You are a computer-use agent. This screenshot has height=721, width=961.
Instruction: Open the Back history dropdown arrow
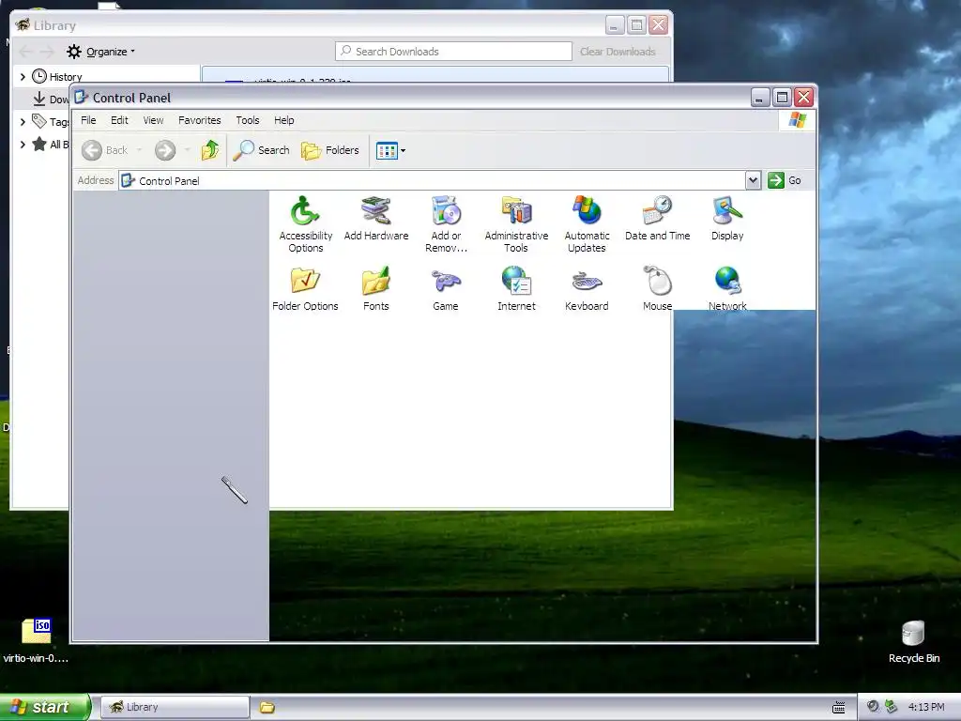(x=139, y=150)
